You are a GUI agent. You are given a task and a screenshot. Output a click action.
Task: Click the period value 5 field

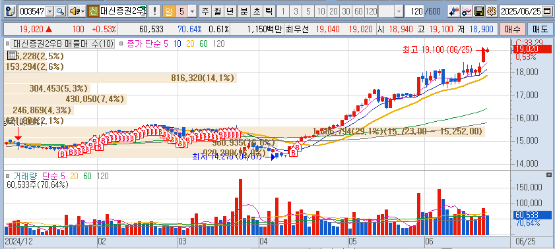coord(181,11)
